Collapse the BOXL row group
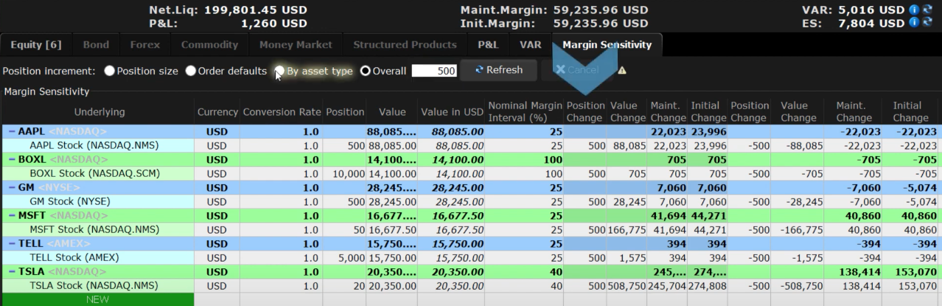This screenshot has height=306, width=942. pyautogui.click(x=12, y=159)
